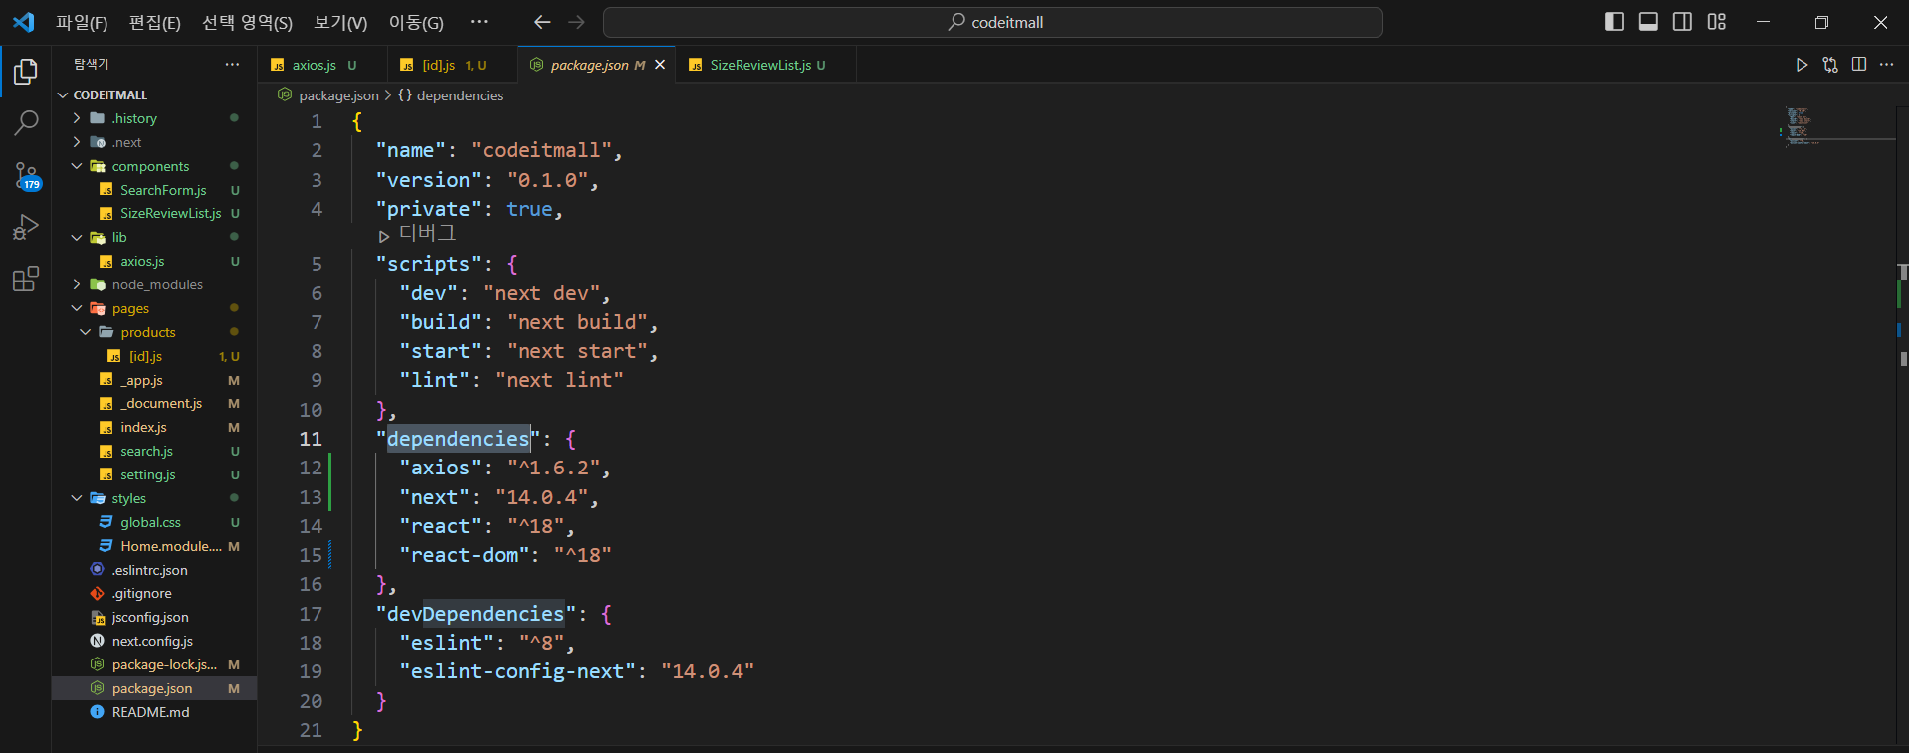Open search.js file
The image size is (1909, 753).
click(x=154, y=451)
